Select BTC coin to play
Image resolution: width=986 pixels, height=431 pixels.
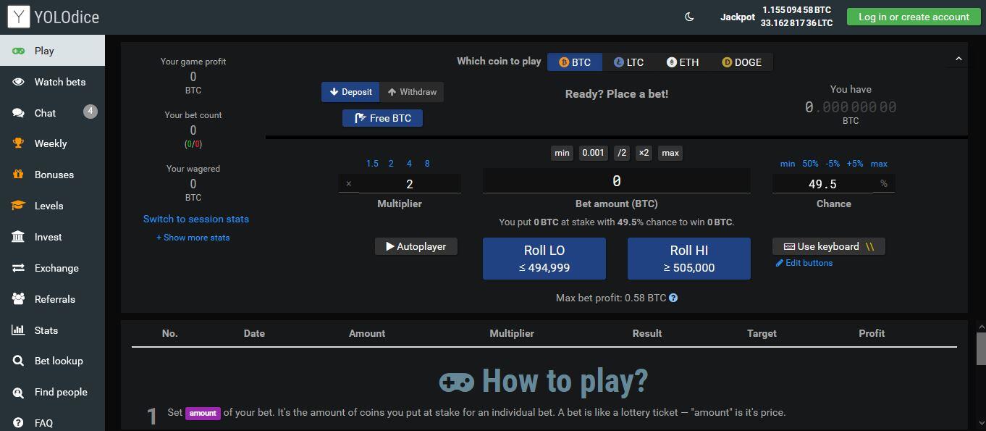coord(575,62)
